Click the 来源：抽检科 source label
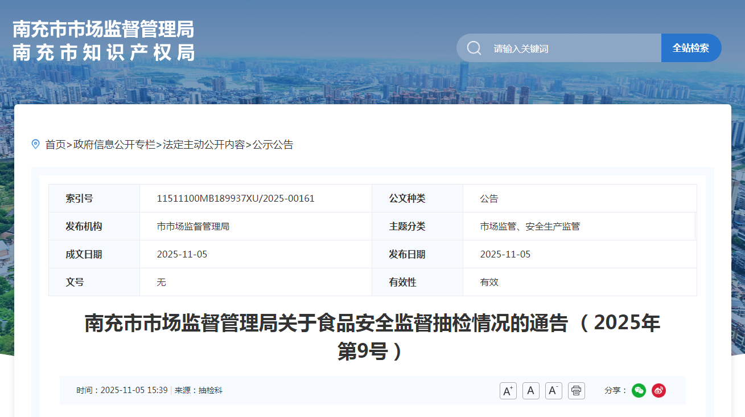 (199, 390)
